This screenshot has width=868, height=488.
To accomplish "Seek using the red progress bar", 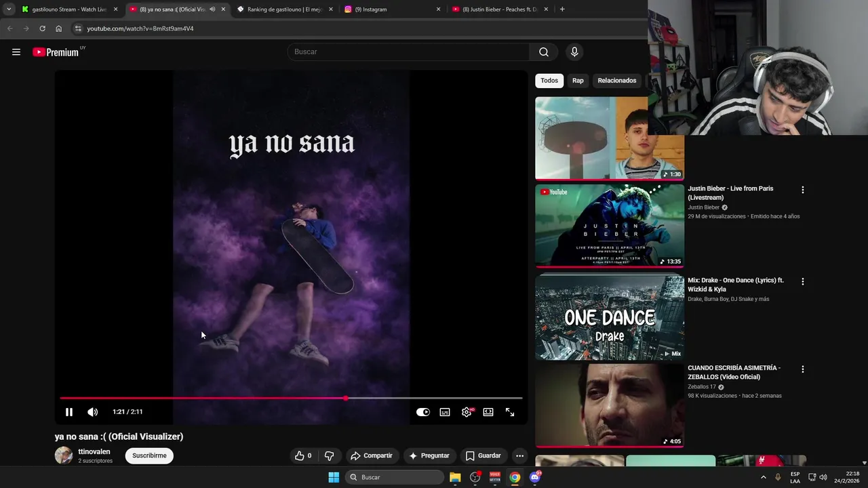I will 291,399.
